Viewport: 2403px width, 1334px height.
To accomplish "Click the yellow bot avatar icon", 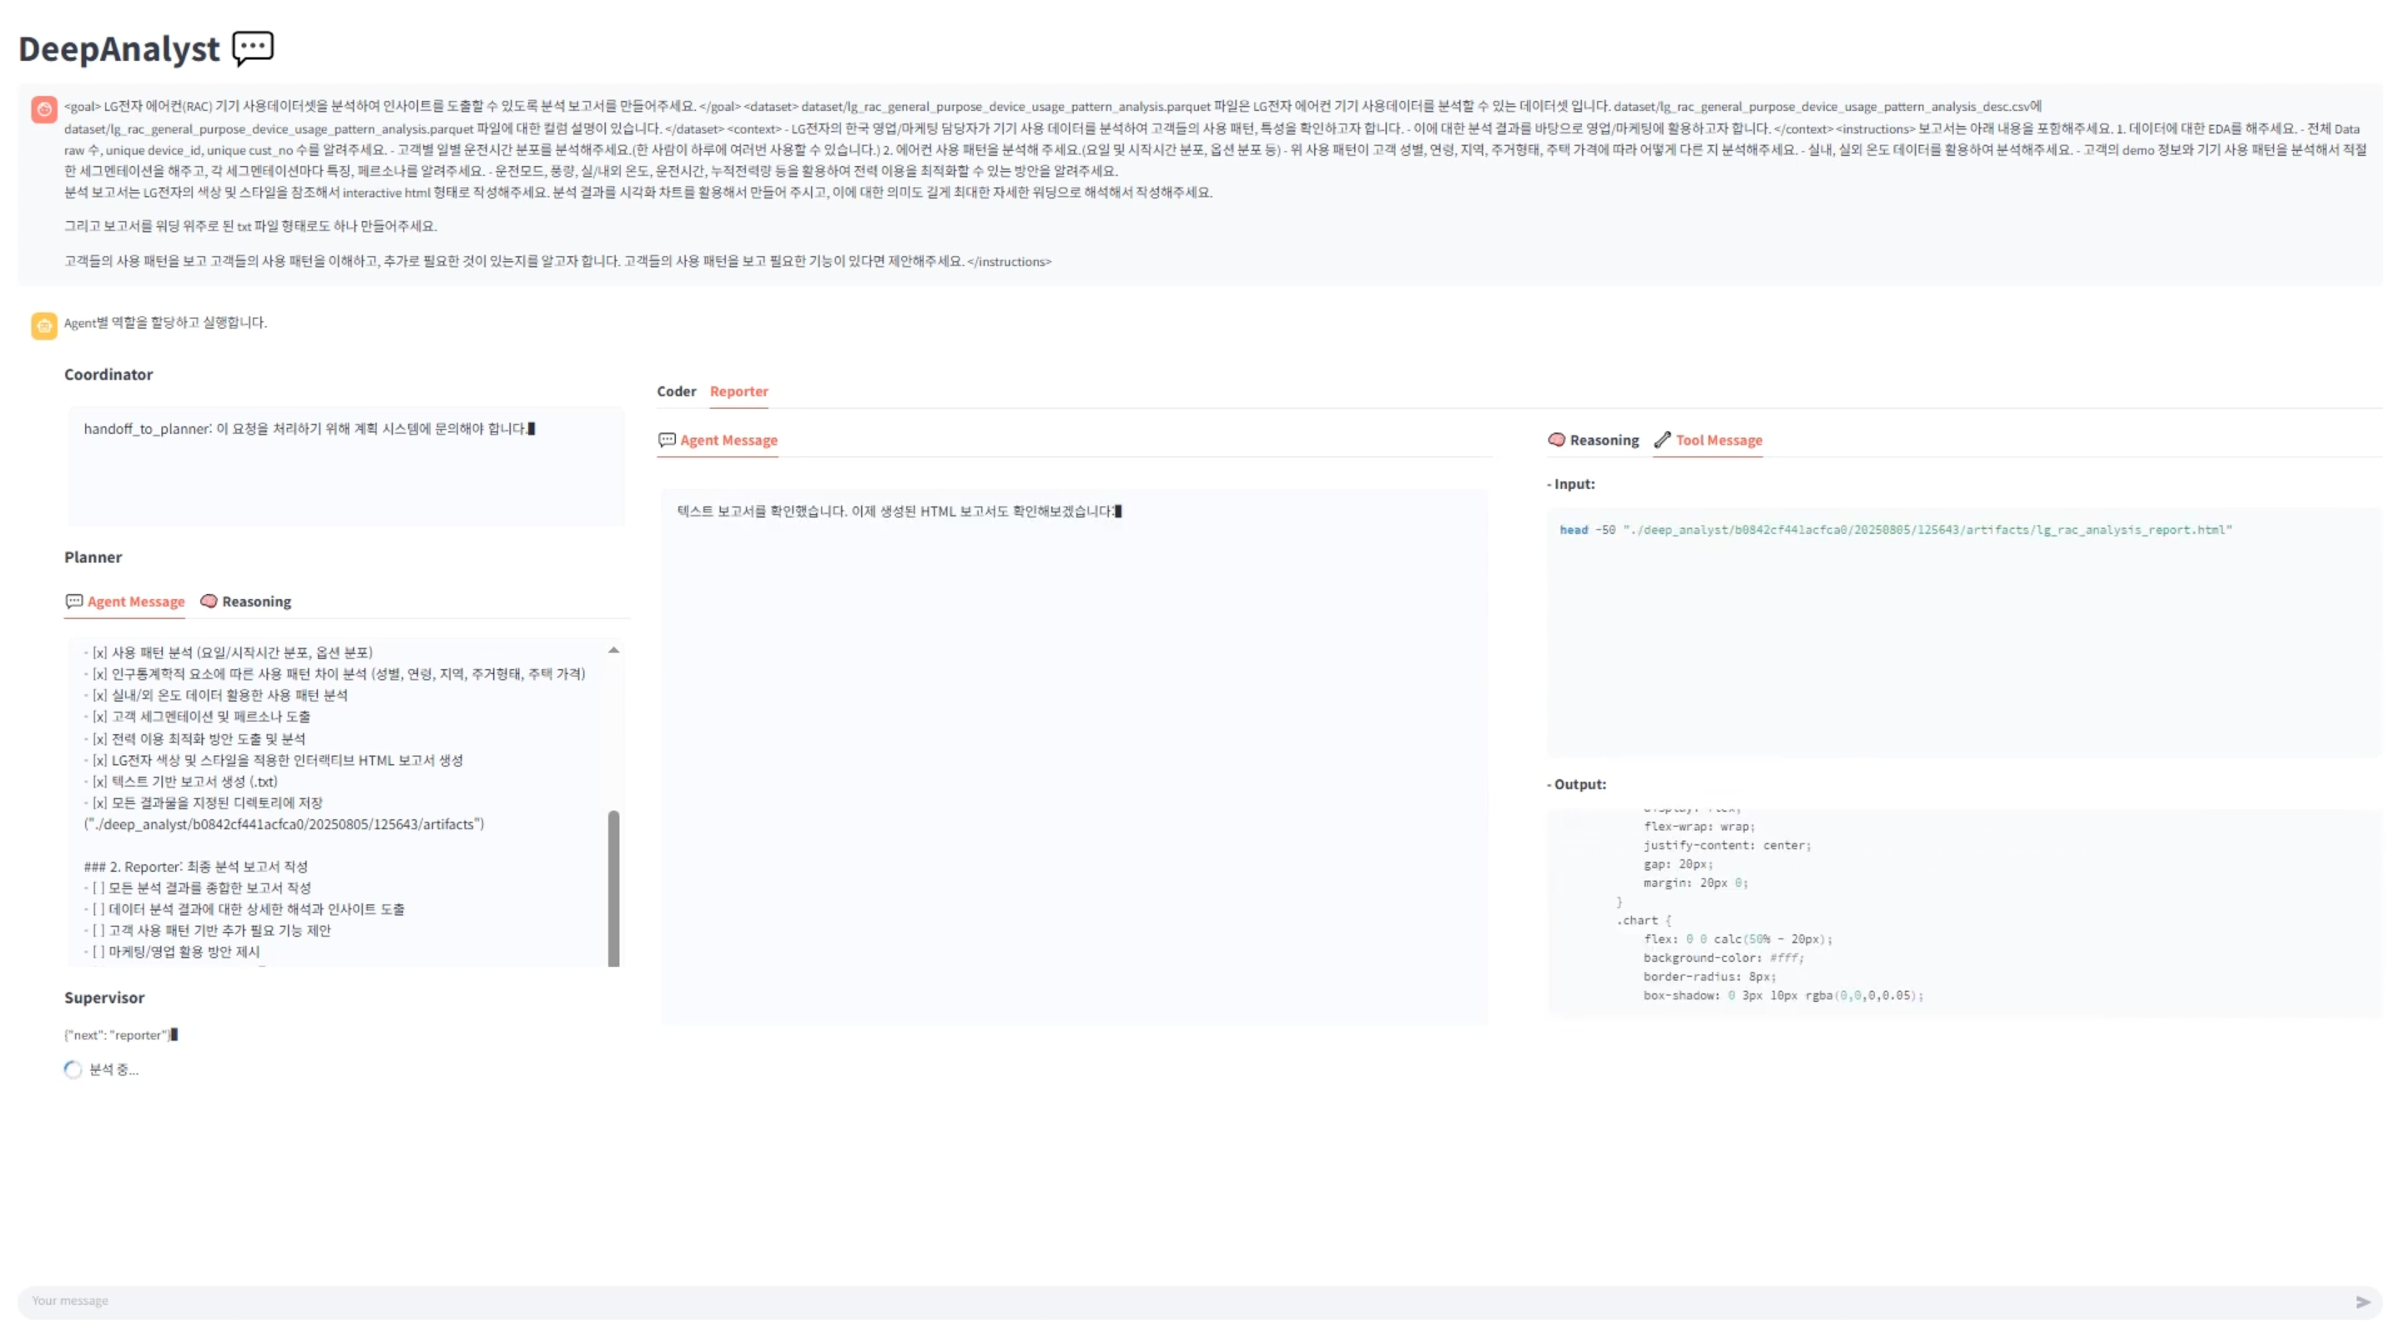I will (x=44, y=325).
